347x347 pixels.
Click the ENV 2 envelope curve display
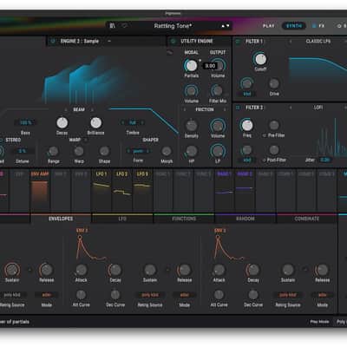tap(91, 247)
